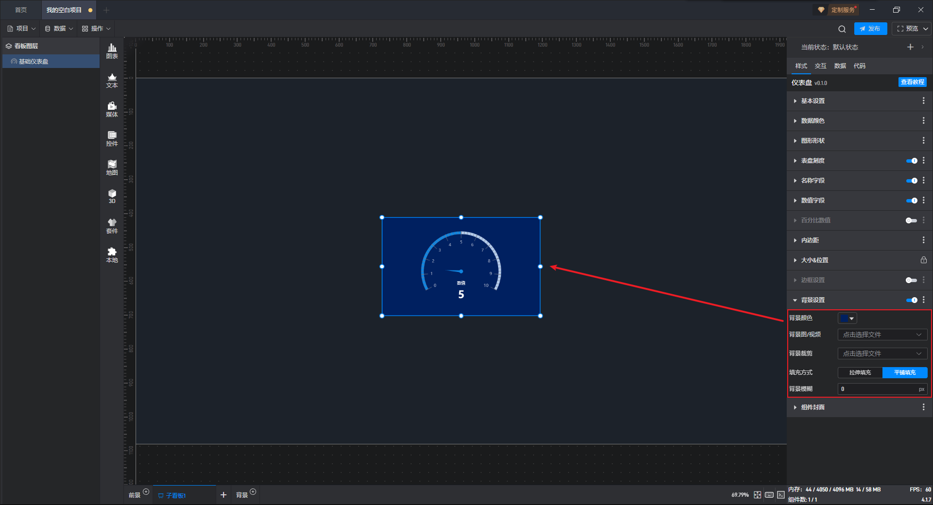
Task: Open a new tab with plus button
Action: click(106, 10)
